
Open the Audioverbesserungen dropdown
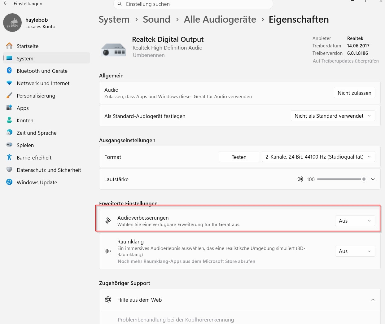[355, 221]
